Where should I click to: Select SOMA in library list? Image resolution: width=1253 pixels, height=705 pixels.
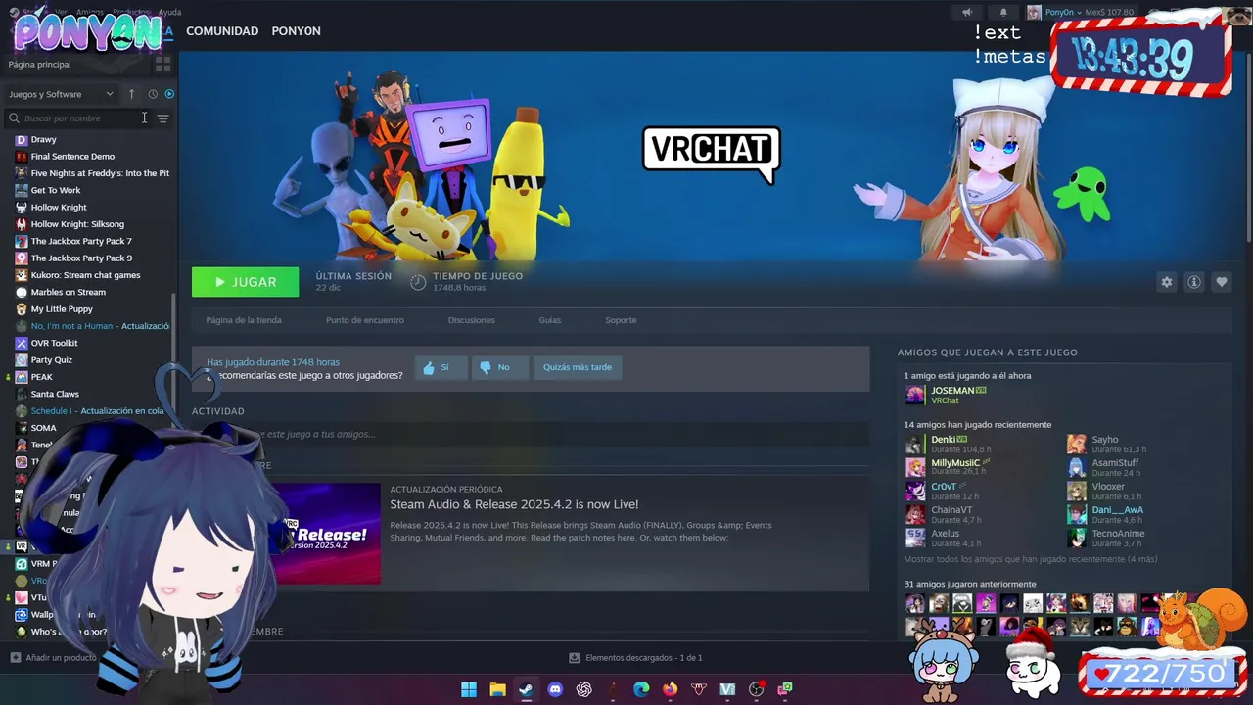[x=43, y=428]
